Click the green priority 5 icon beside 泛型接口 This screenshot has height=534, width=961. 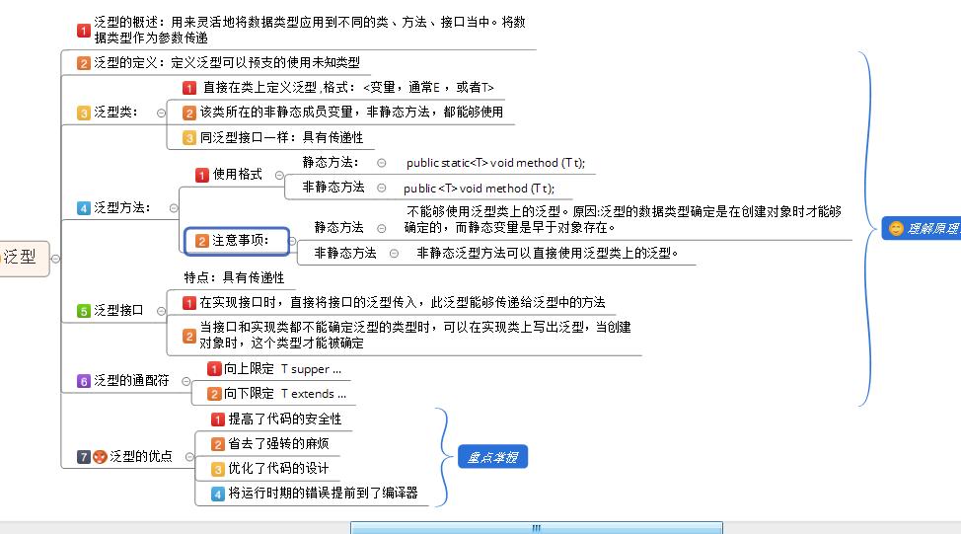(84, 311)
